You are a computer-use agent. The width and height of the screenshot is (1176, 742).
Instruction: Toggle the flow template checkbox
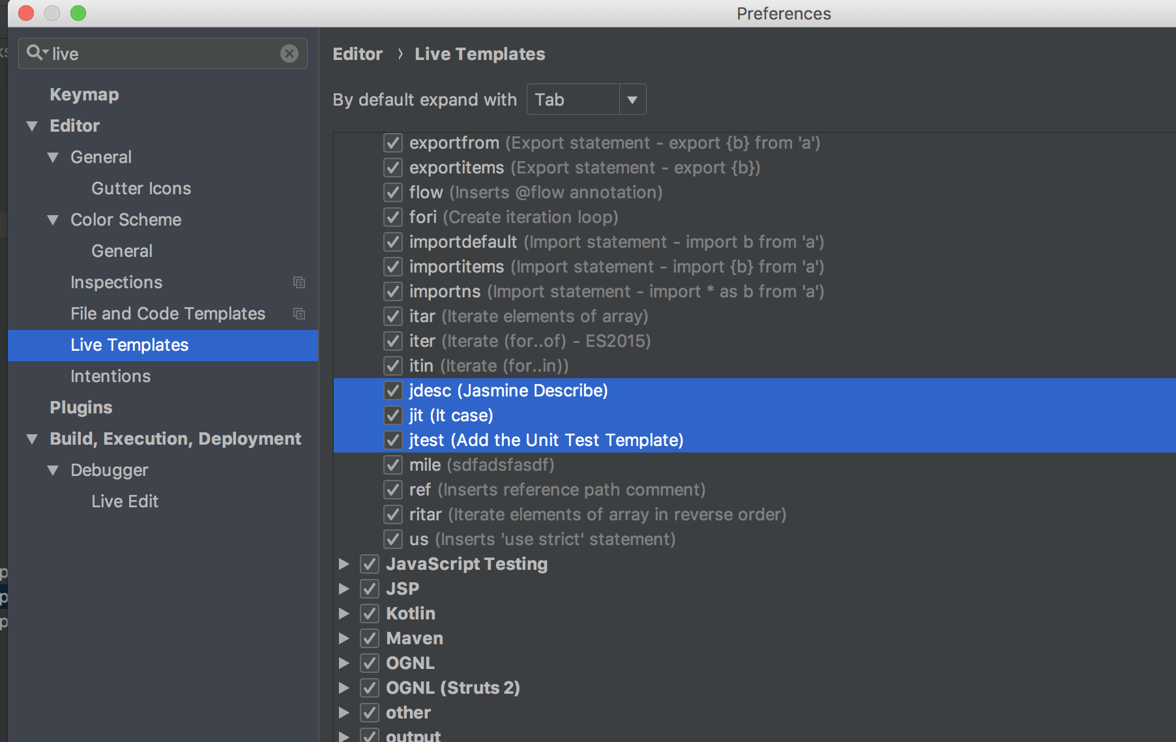(393, 192)
